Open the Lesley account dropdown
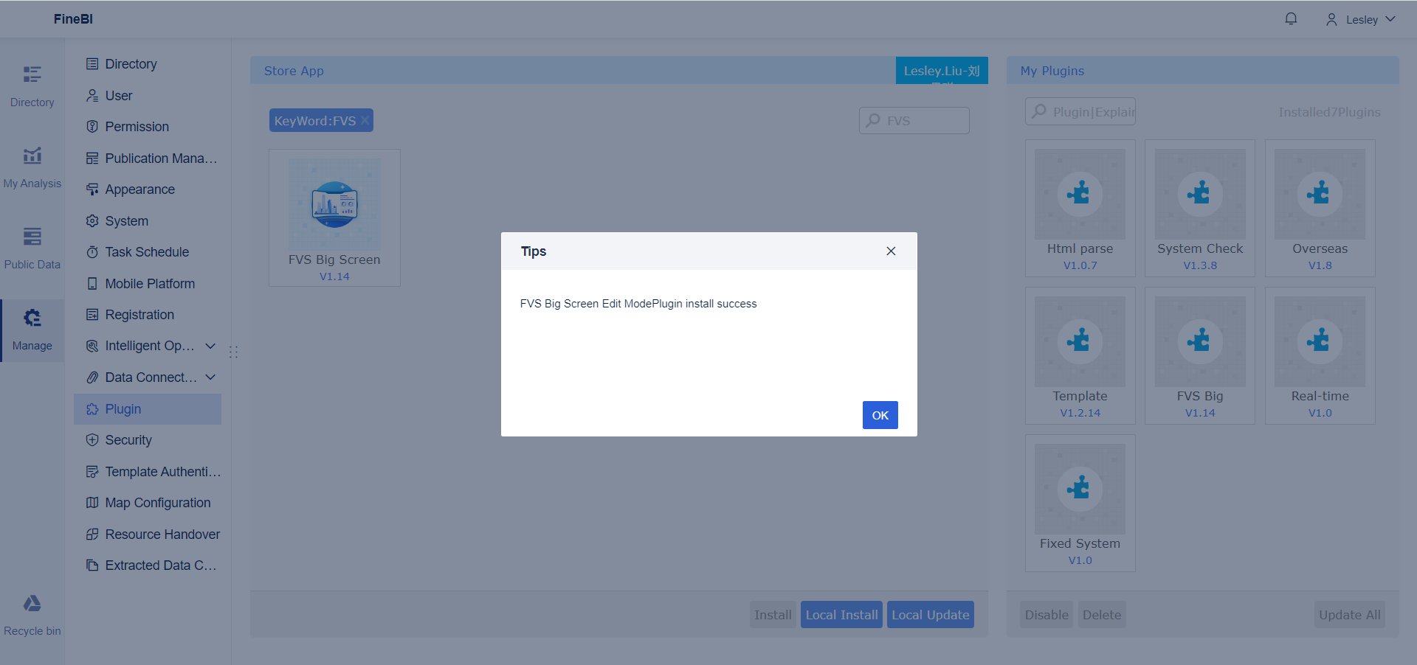This screenshot has height=665, width=1417. [1360, 19]
